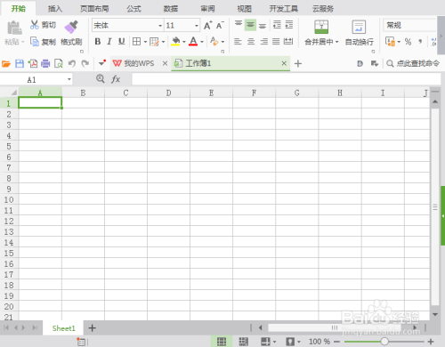Expand the font color dropdown arrow
445x347 pixels.
point(202,42)
